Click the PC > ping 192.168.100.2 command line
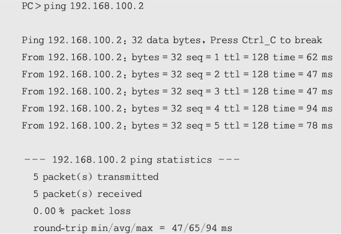Image resolution: width=341 pixels, height=234 pixels. [x=83, y=6]
